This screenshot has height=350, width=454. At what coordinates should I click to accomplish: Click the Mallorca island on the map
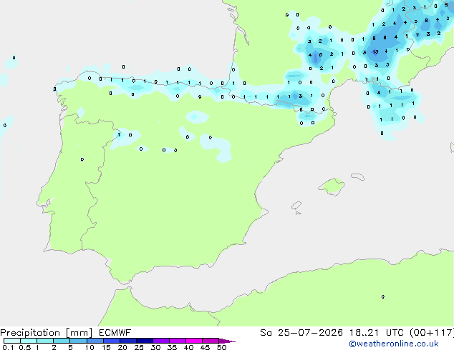click(x=332, y=186)
